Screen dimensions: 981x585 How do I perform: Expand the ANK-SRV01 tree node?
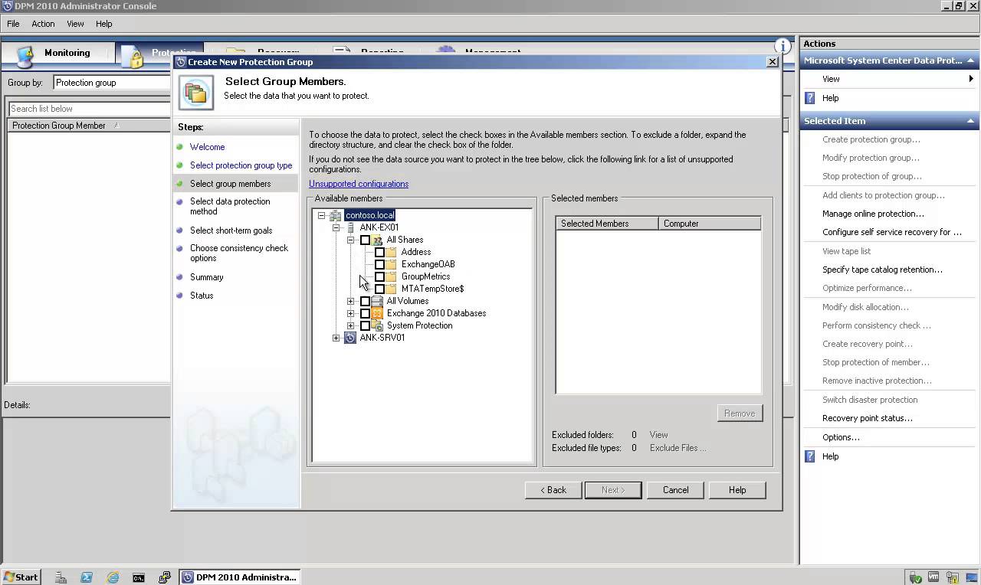[x=336, y=338]
